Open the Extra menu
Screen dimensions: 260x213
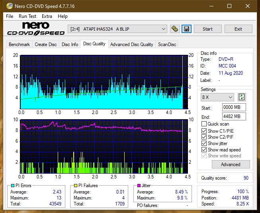click(47, 16)
